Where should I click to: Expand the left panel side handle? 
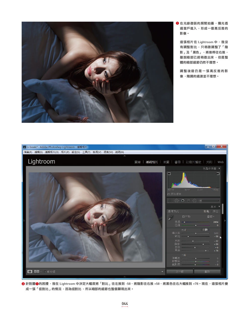24,221
